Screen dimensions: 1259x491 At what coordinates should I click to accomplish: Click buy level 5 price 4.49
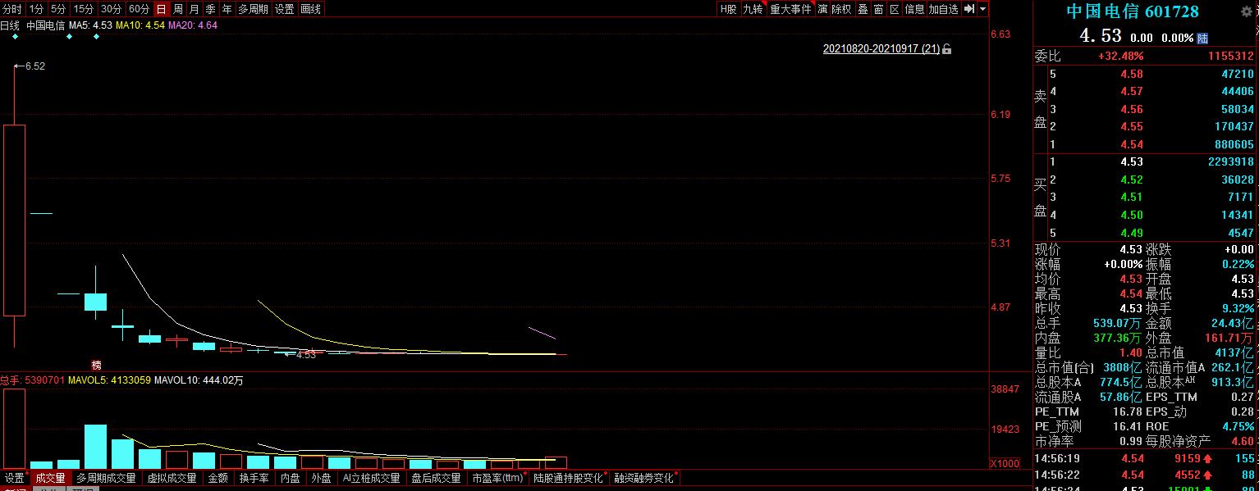pyautogui.click(x=1132, y=233)
